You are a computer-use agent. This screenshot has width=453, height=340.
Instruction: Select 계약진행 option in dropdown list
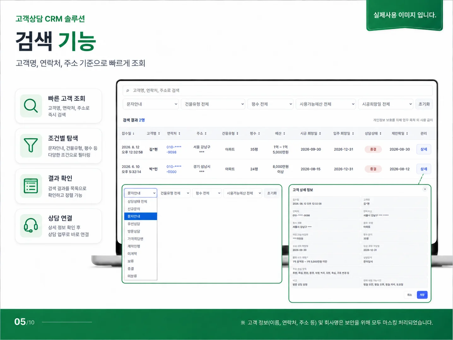click(x=141, y=246)
